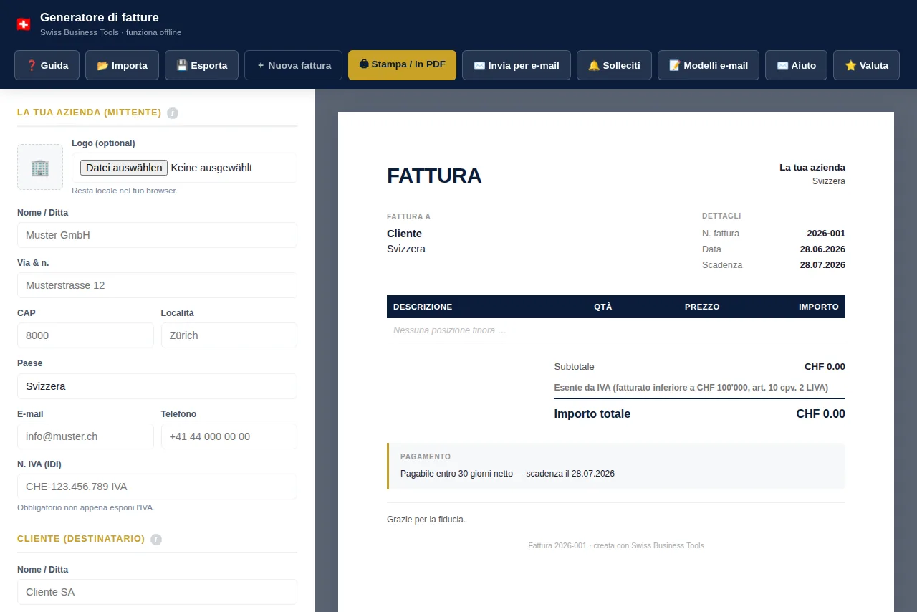Click the Swiss flag logo icon
917x612 pixels.
click(x=24, y=24)
